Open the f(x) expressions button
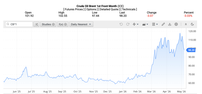Viewport: 202px width, 94px height. 63,24
